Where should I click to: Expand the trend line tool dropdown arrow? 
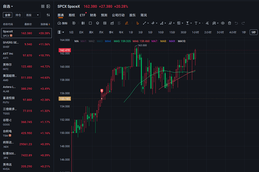[x=148, y=23]
